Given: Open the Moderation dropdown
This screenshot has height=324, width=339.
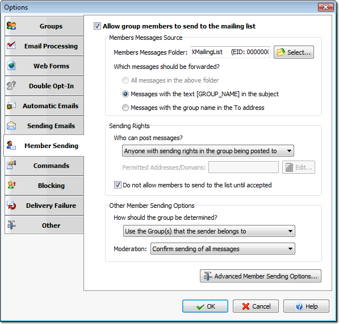Looking at the screenshot, I should pyautogui.click(x=223, y=248).
